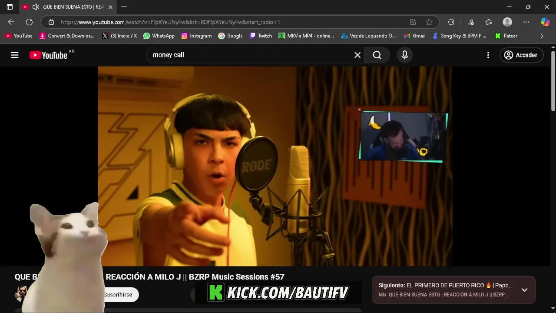
Task: Click the Suscribirse button
Action: coord(118,295)
